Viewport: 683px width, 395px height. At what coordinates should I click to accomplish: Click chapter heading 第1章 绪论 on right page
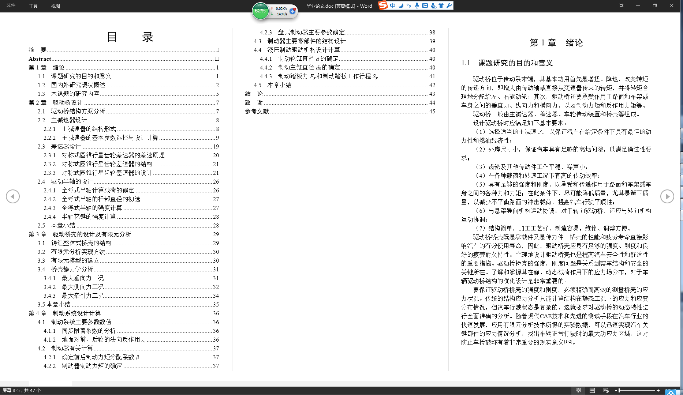click(556, 43)
